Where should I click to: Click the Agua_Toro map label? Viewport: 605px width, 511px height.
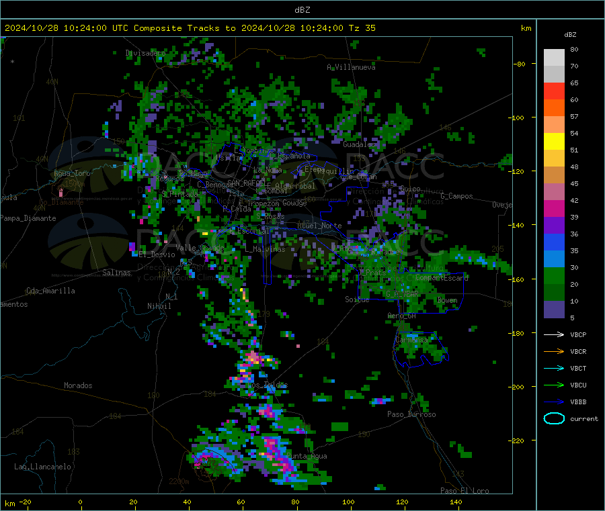72,173
